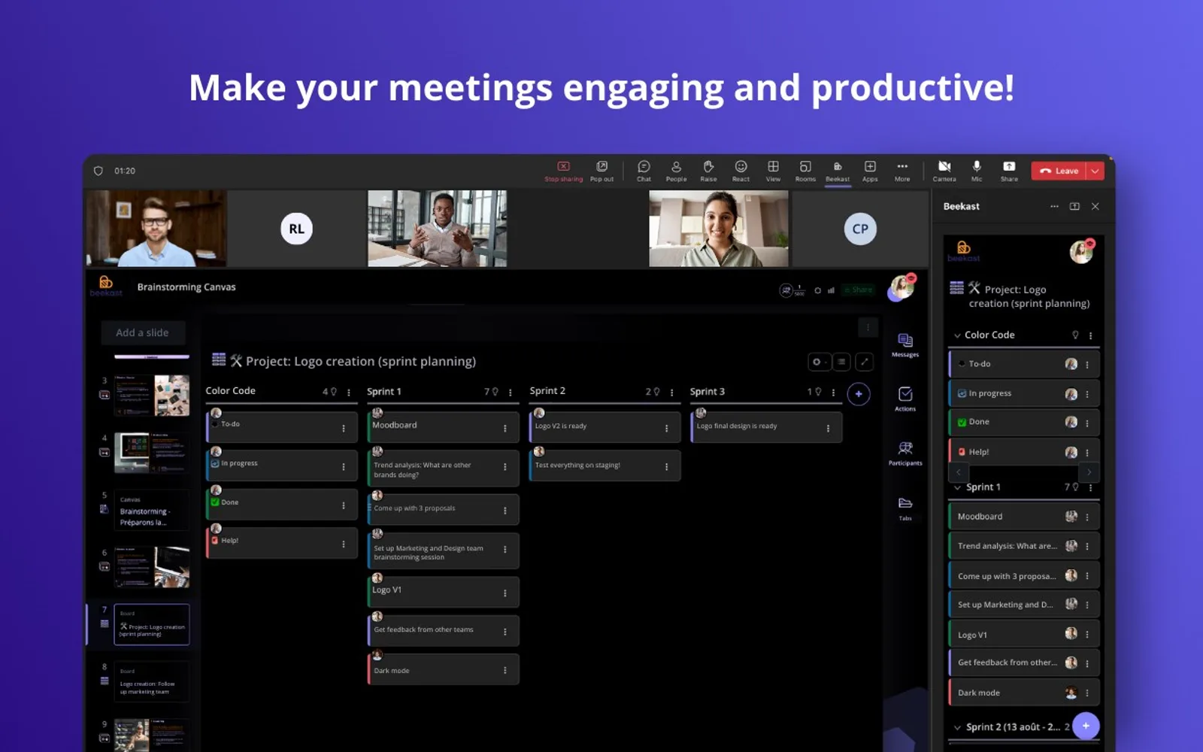This screenshot has width=1203, height=752.
Task: Open the Moodboard card kebab menu on board
Action: (505, 428)
